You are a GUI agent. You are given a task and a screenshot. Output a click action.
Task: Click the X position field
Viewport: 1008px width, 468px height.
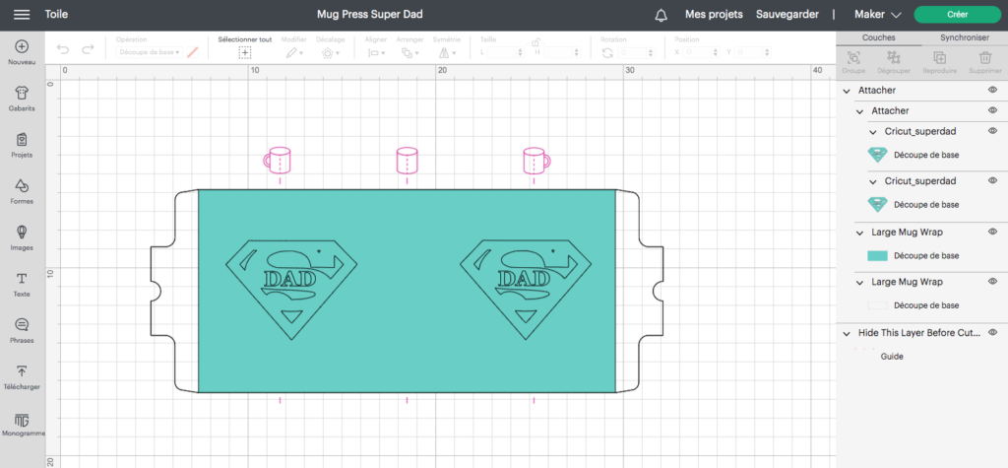[701, 53]
